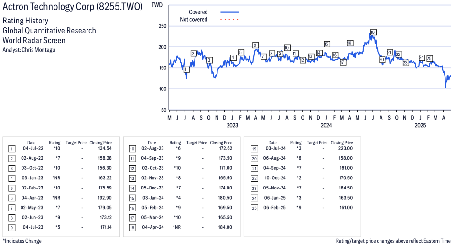Screen dimensions: 456x244
Task: Select chart marker 25 near February 2025
Action: pos(429,58)
